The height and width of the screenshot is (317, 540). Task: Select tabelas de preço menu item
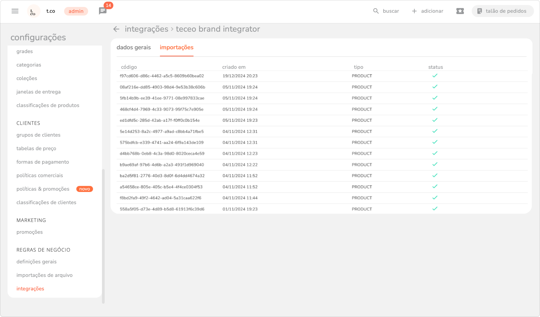(36, 149)
